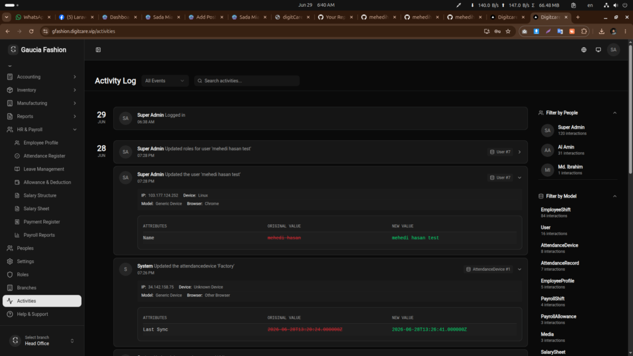The image size is (633, 356).
Task: Open browser downloads icon
Action: [x=601, y=31]
